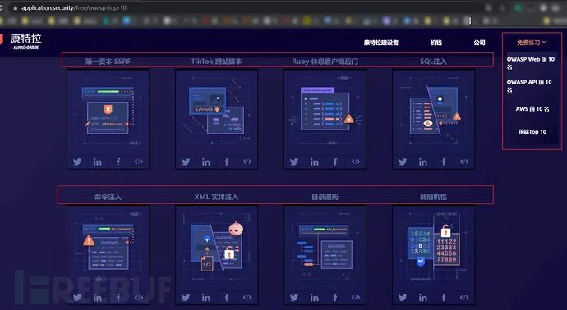Share TikTok 跨站脚本 card on Facebook
The width and height of the screenshot is (567, 310).
227,162
